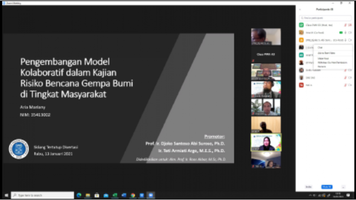Click the green avatar of the host participant

pos(301,25)
